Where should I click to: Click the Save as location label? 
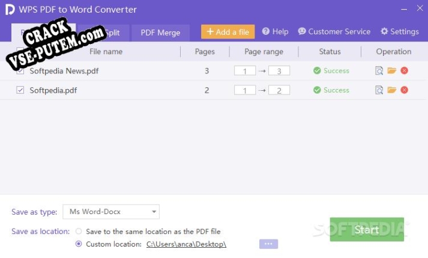[x=41, y=232]
